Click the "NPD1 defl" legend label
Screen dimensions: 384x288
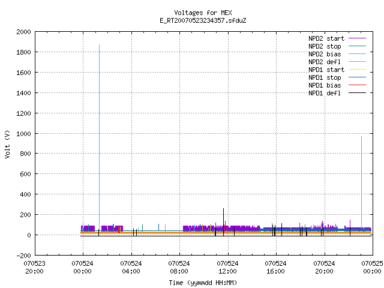pyautogui.click(x=325, y=94)
